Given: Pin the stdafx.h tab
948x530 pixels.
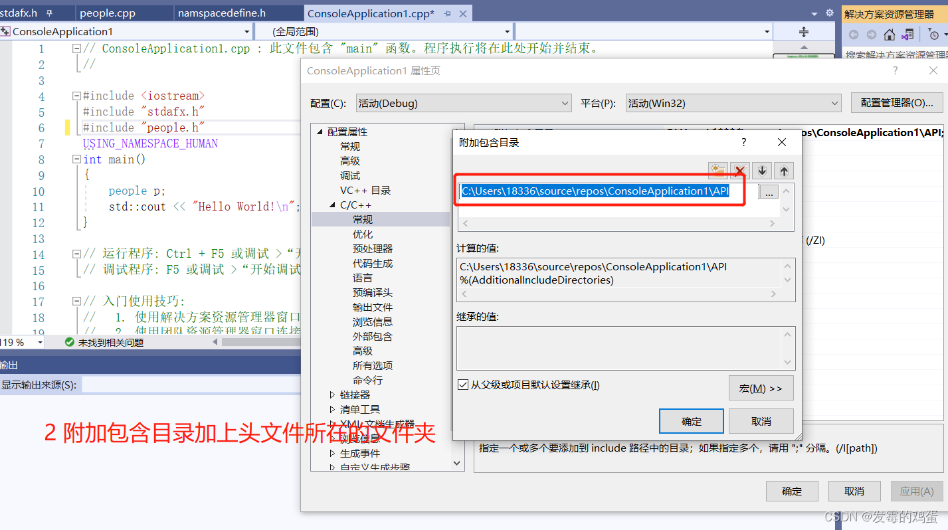Looking at the screenshot, I should pyautogui.click(x=49, y=13).
